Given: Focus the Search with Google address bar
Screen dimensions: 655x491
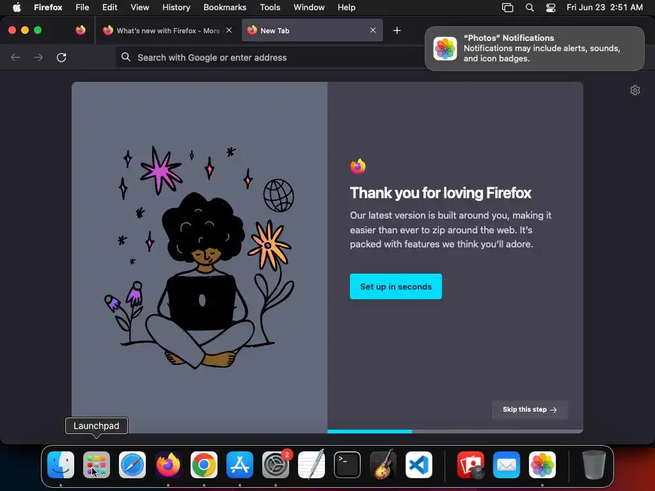Looking at the screenshot, I should pos(269,57).
